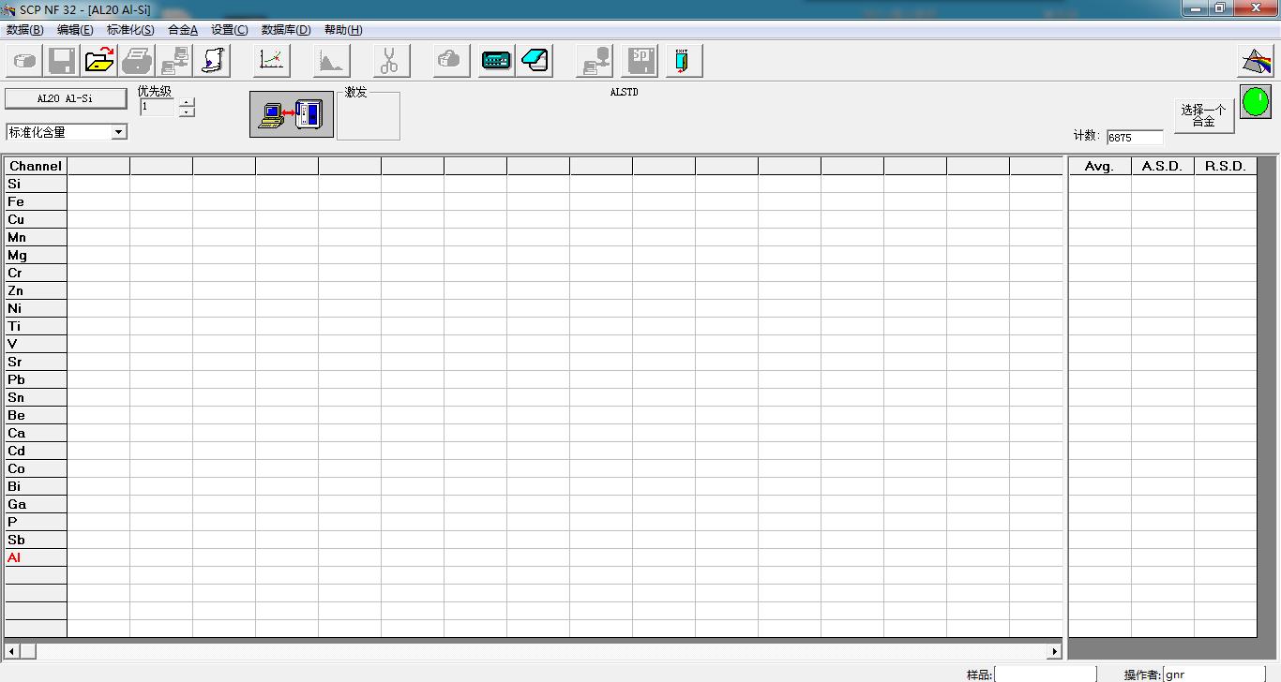Toggle the green status indicator light
Screen dimensions: 1281x682
point(1256,101)
